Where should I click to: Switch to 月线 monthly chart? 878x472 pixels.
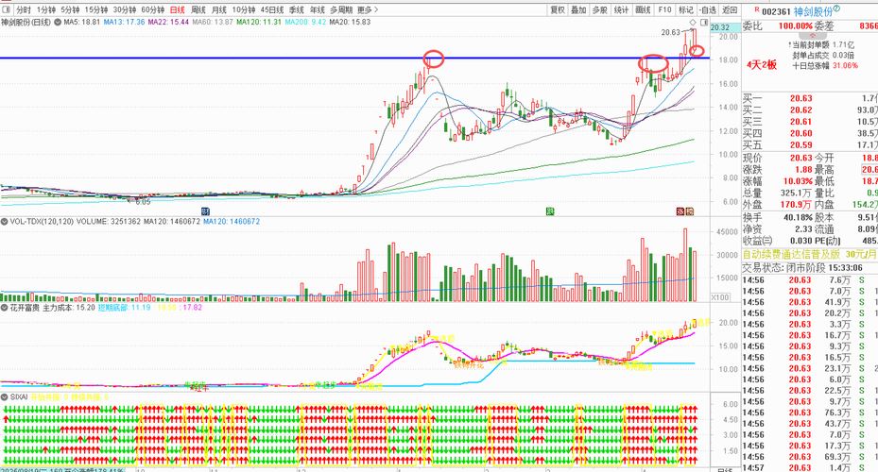pyautogui.click(x=219, y=10)
